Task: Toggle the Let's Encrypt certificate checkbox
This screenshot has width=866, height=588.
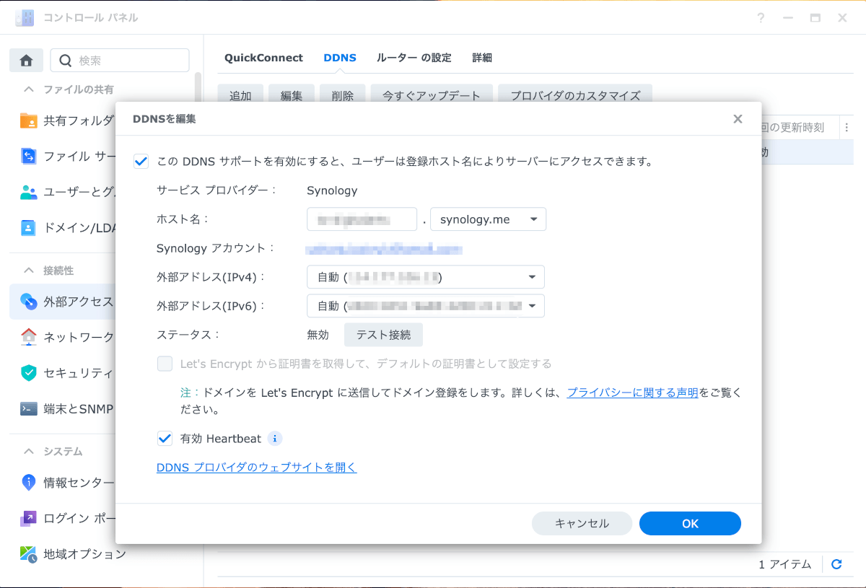Action: click(165, 364)
